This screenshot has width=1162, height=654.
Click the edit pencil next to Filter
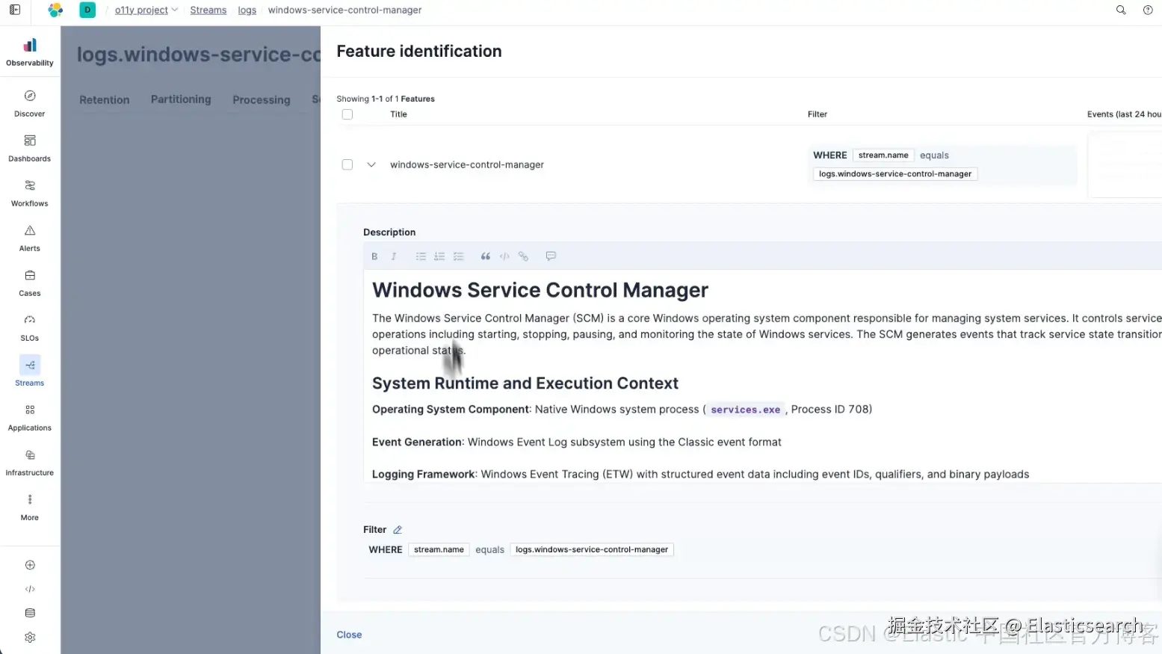coord(398,530)
